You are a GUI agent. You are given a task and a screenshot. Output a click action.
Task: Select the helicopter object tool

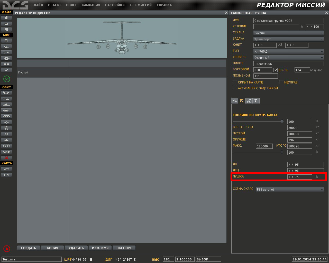point(6,99)
